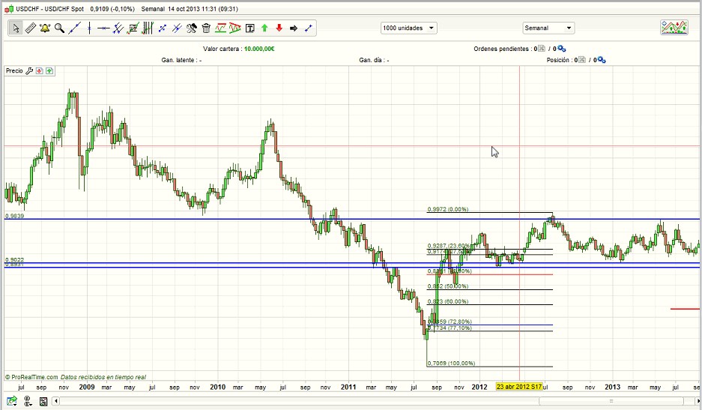Click the Valor cartera 10.000,00€ value
Screen dimensions: 702x410
(x=259, y=49)
